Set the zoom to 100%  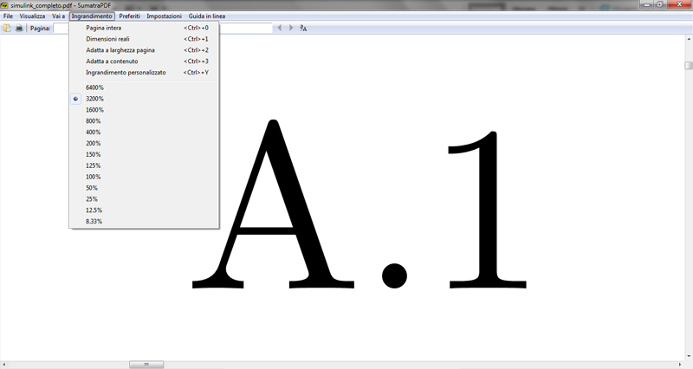[x=94, y=177]
